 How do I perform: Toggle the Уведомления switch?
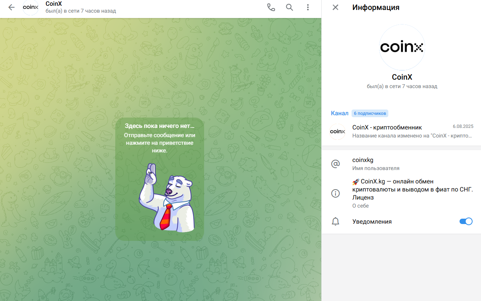(x=466, y=221)
